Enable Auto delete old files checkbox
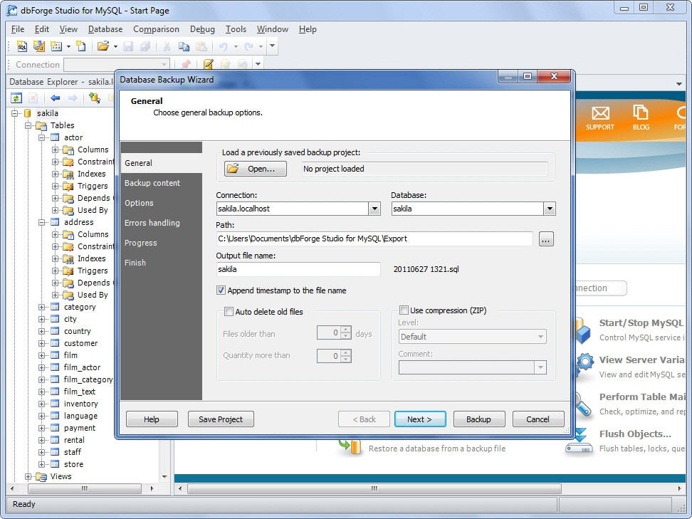This screenshot has width=692, height=519. click(x=229, y=312)
